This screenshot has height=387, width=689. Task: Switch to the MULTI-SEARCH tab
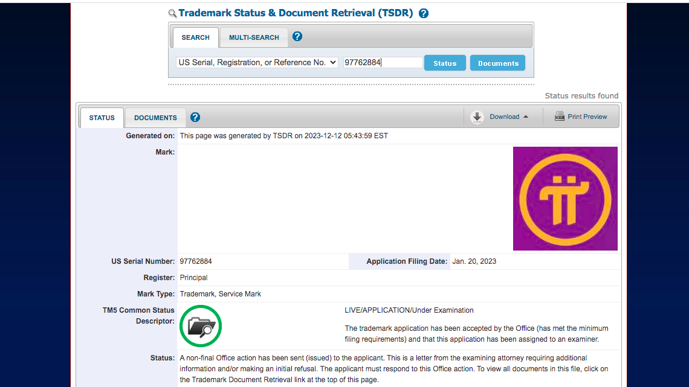[254, 37]
